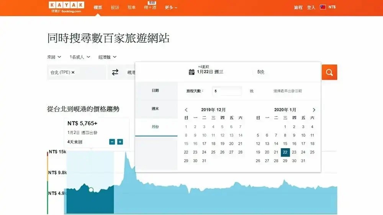Switch to the 週末 tab

pyautogui.click(x=155, y=109)
